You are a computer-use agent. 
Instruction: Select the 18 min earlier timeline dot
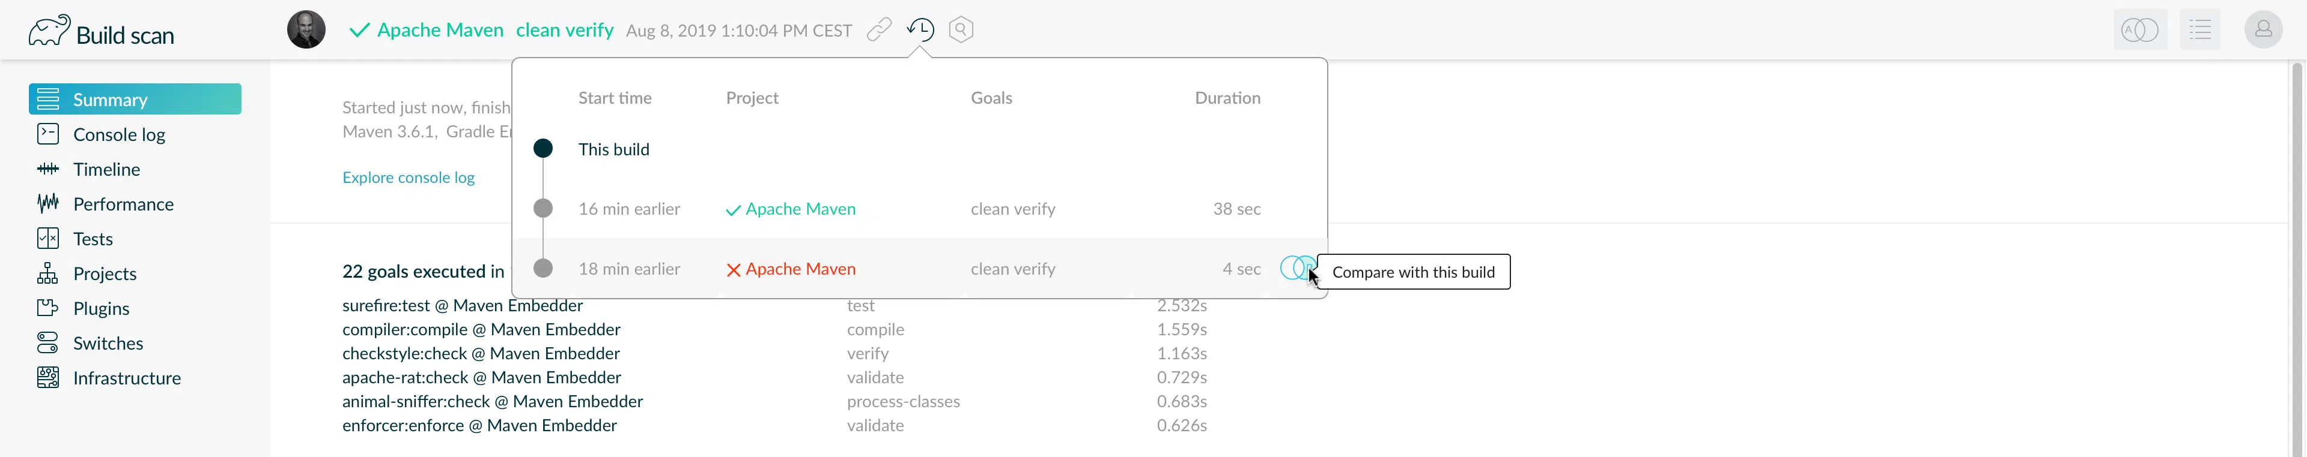tap(543, 268)
